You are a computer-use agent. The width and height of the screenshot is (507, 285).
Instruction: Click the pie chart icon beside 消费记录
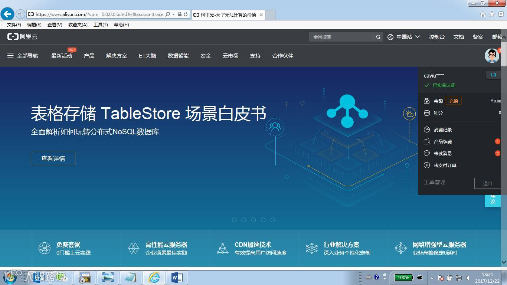tap(427, 130)
